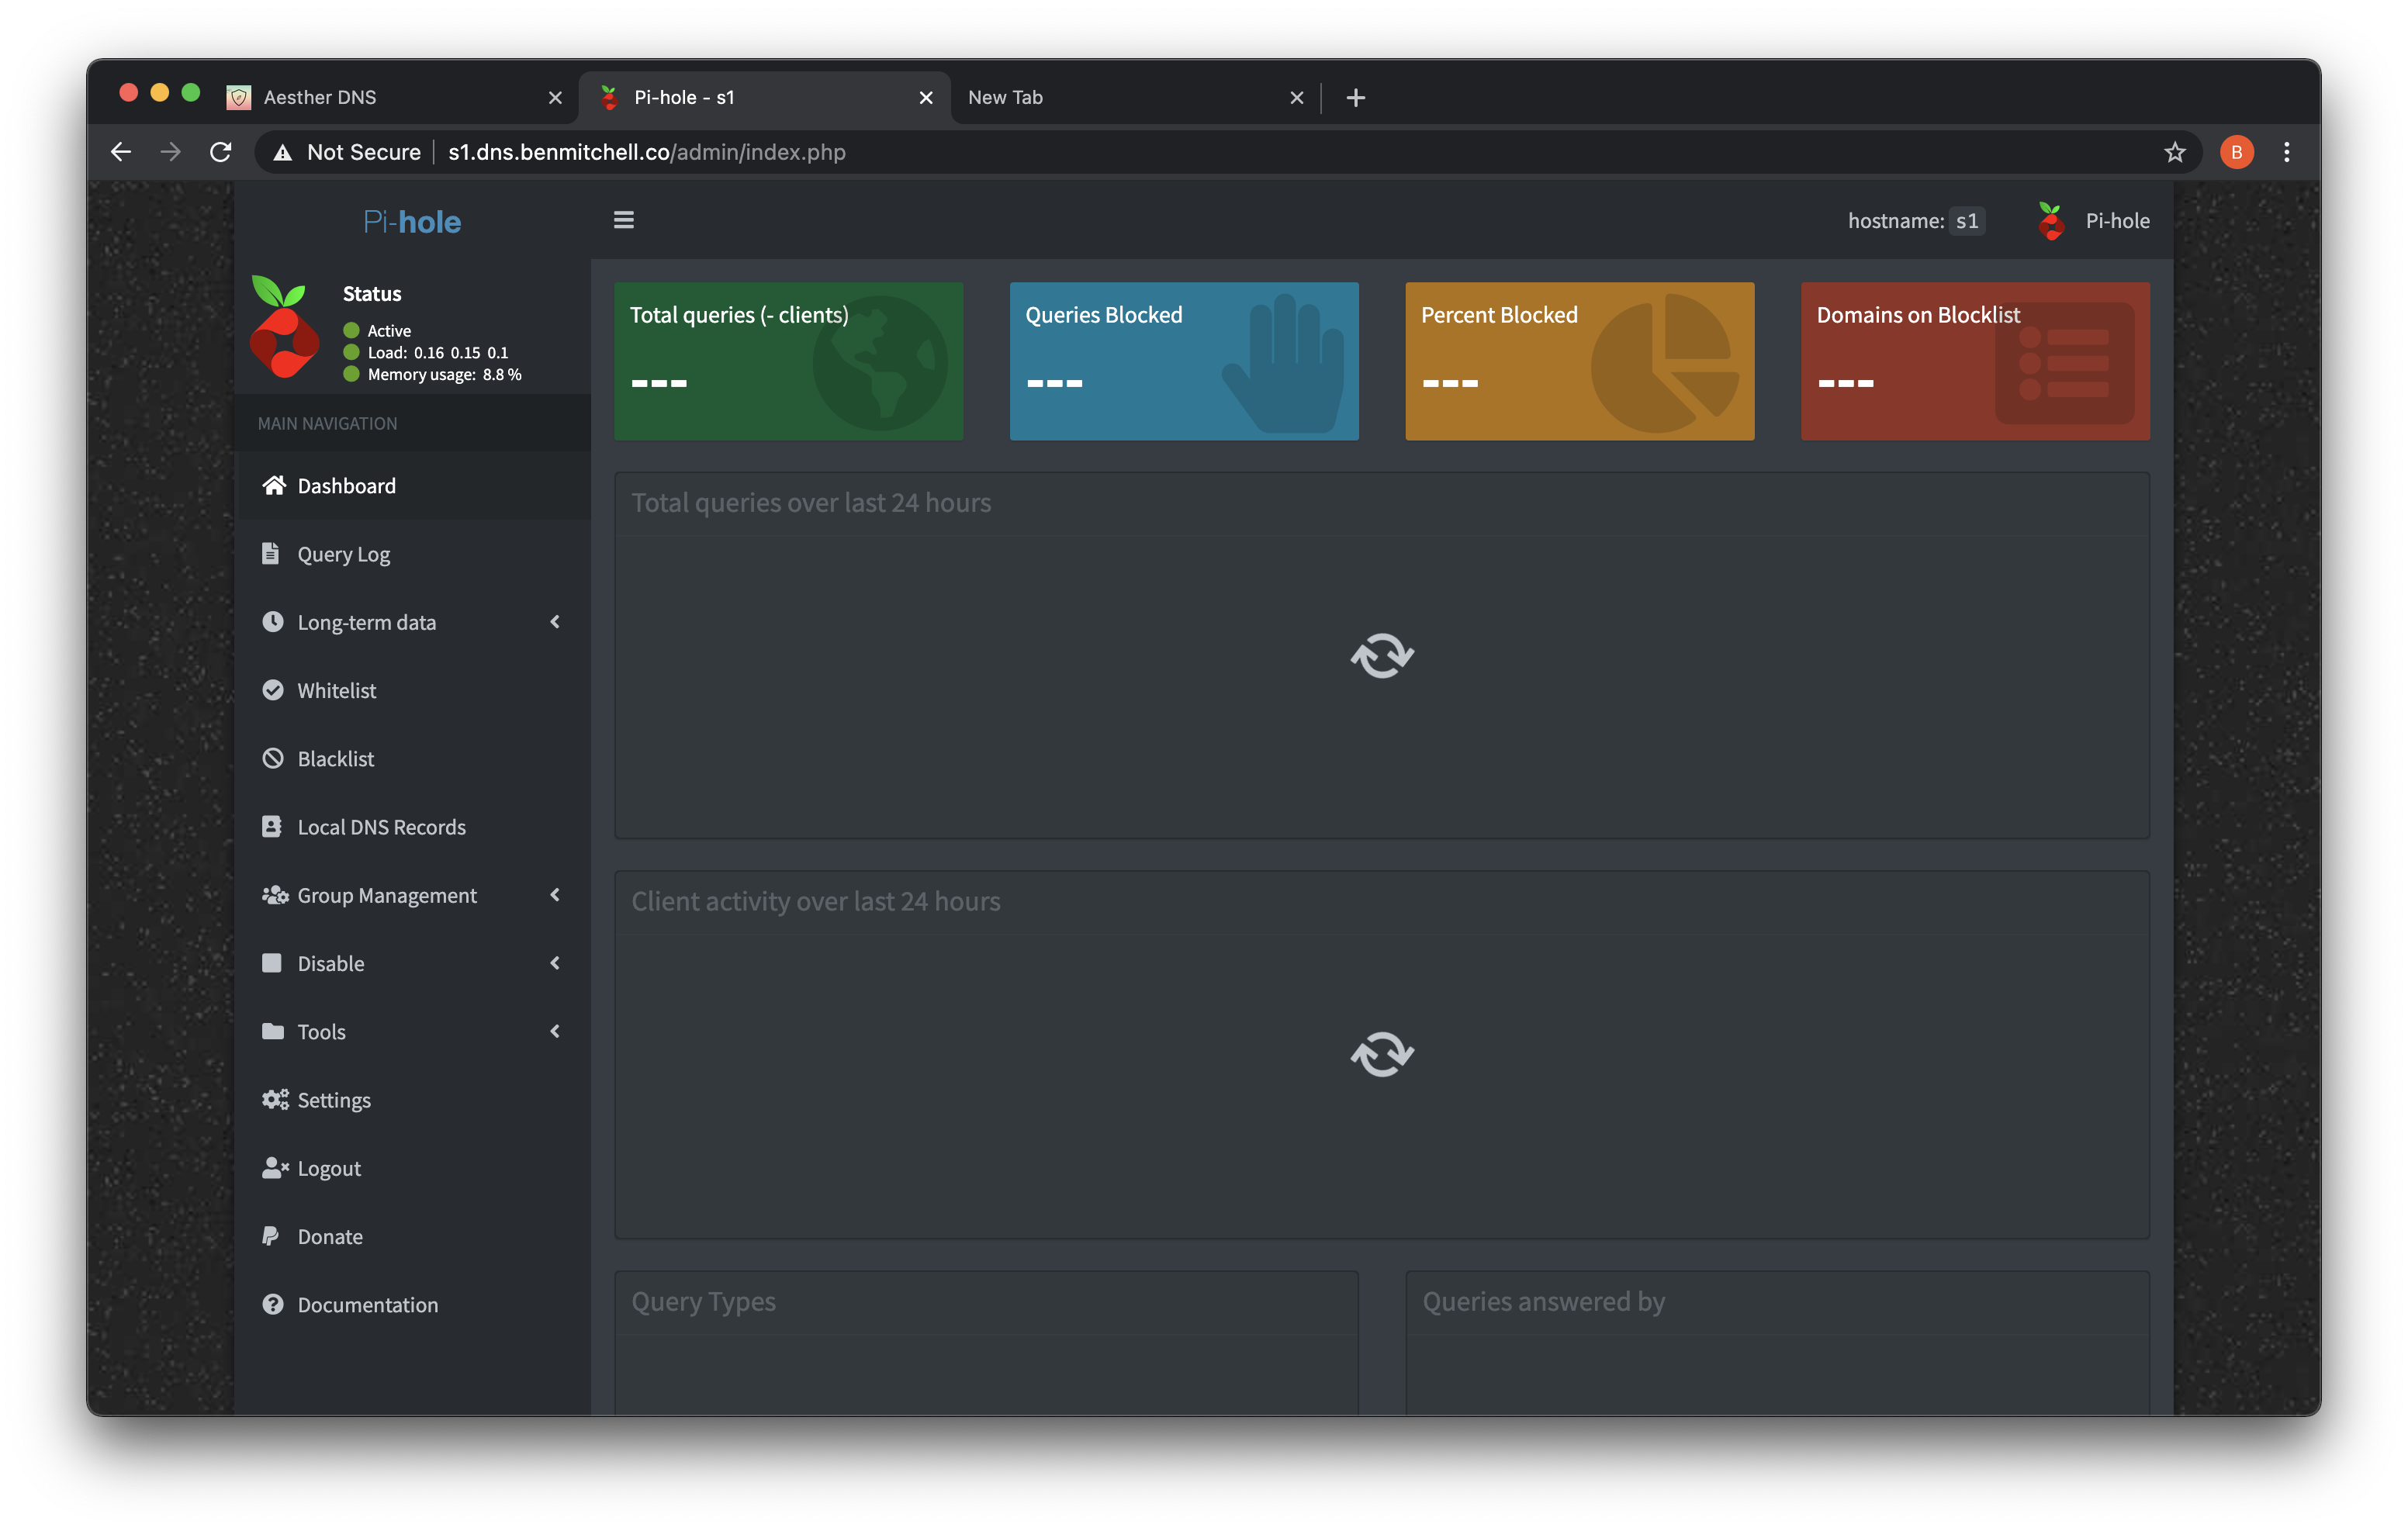The width and height of the screenshot is (2408, 1531).
Task: Click the Queries answered by panel heading
Action: click(1543, 1301)
